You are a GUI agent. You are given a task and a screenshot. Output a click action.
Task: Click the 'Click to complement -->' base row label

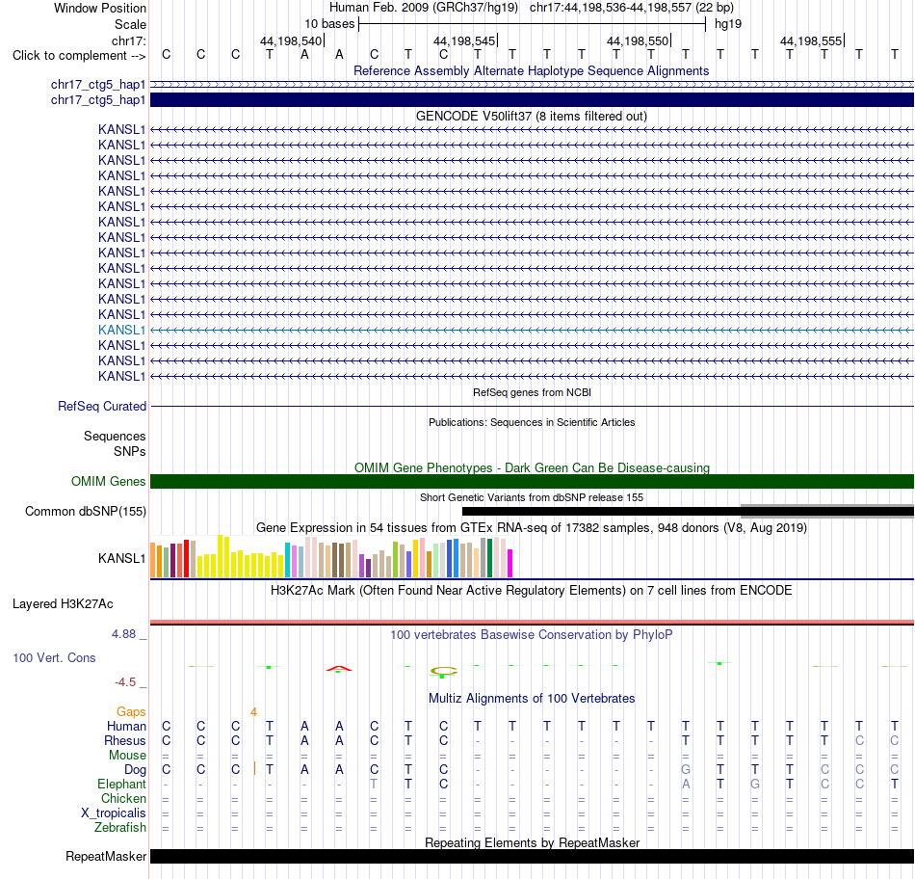click(x=79, y=56)
